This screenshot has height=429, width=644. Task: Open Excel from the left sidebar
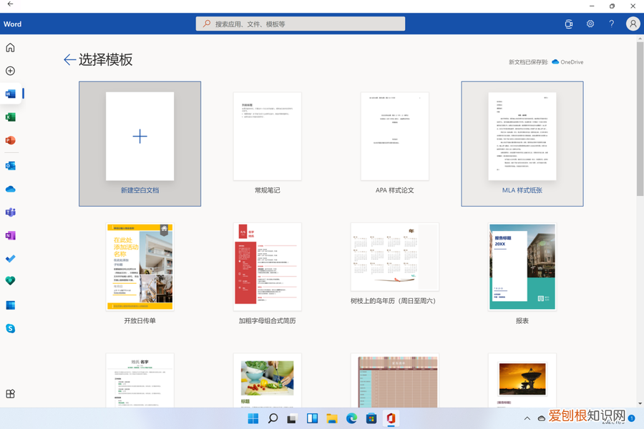10,117
